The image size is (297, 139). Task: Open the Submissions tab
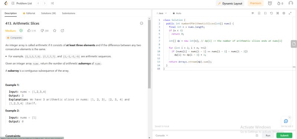[69, 13]
